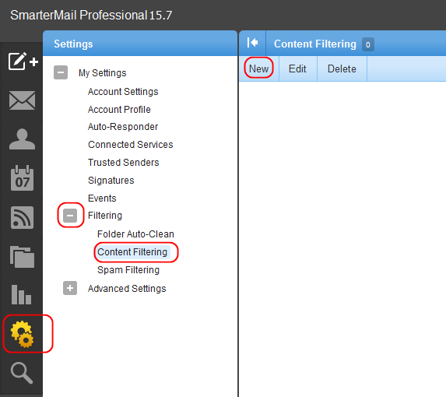Open the Calendar icon showing 07
The width and height of the screenshot is (446, 397).
click(x=23, y=177)
